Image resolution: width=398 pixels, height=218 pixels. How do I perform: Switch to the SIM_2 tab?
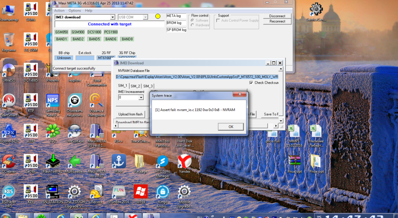135,86
